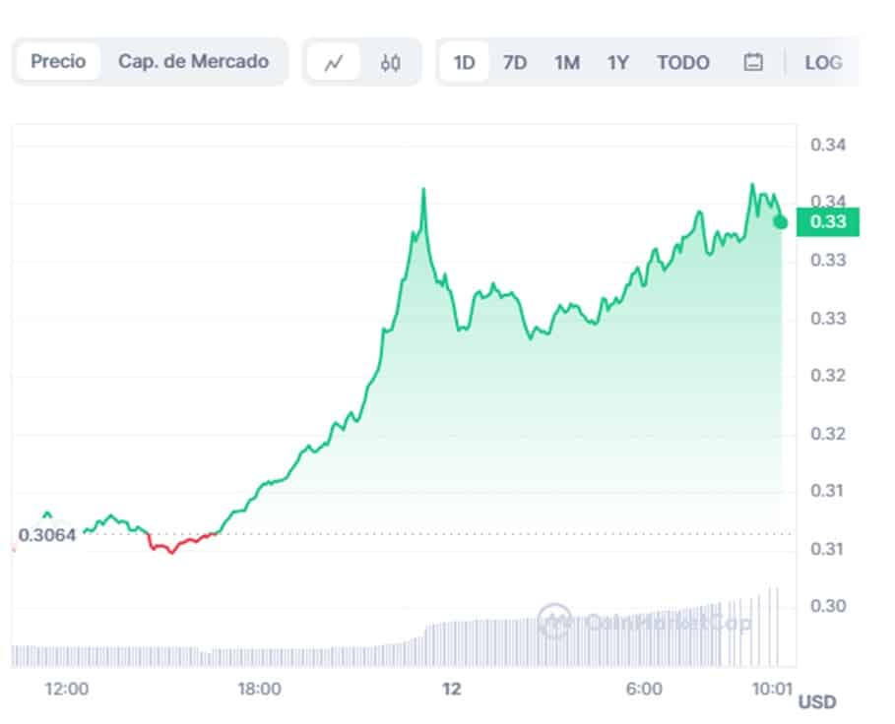
Task: Click the CoinMarketCap watermark logo
Action: click(554, 621)
